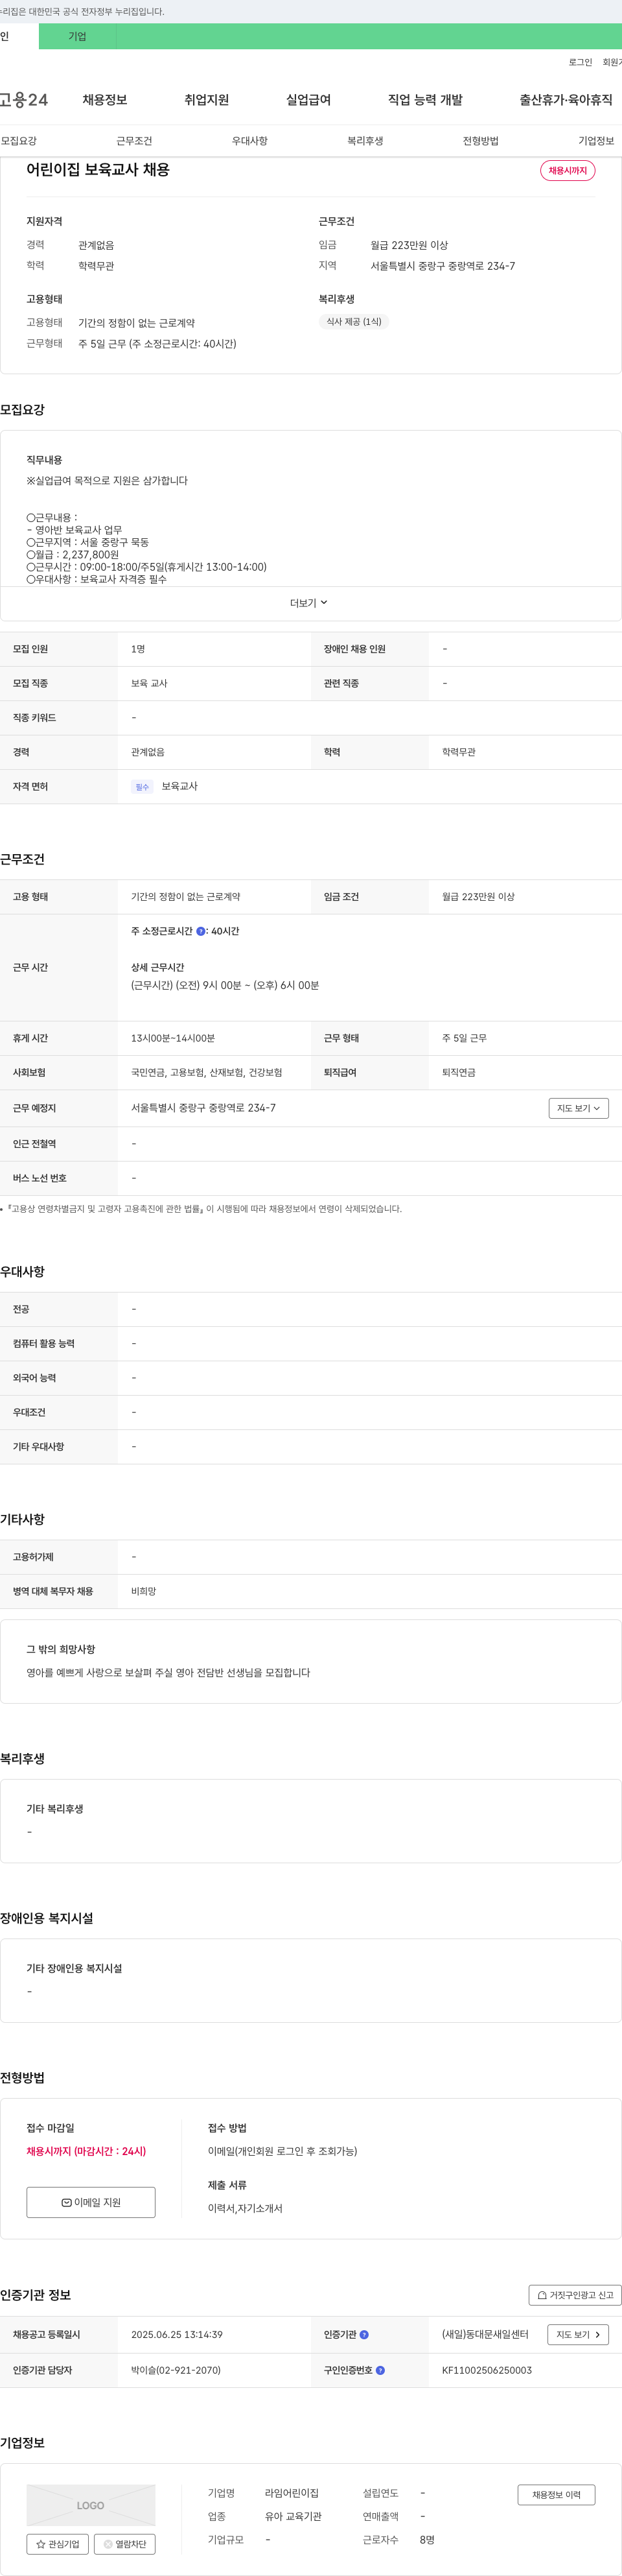Click the 필수 badge beside 보육교사 license

pos(142,787)
